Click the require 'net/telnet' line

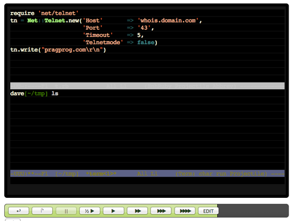pos(45,13)
